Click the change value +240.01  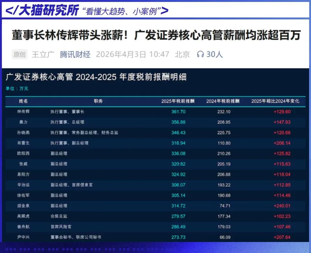point(282,206)
